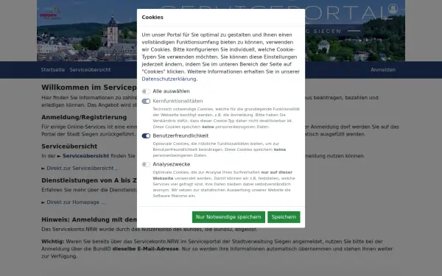Click Anmelden in the navigation bar
This screenshot has height=276, width=442.
[383, 70]
